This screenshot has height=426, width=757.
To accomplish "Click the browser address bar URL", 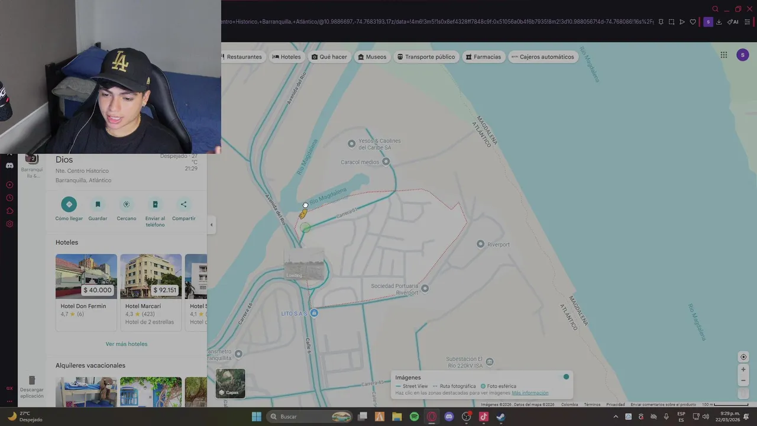I will (x=438, y=22).
